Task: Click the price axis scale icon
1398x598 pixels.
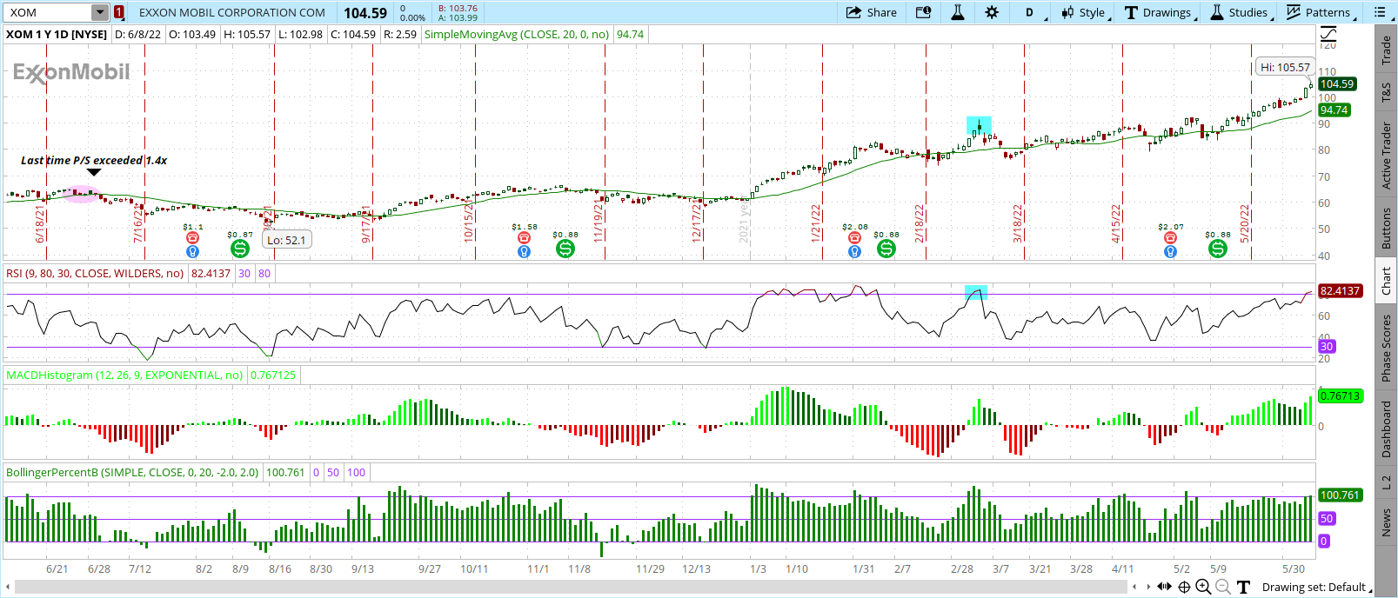Action: pyautogui.click(x=1328, y=34)
